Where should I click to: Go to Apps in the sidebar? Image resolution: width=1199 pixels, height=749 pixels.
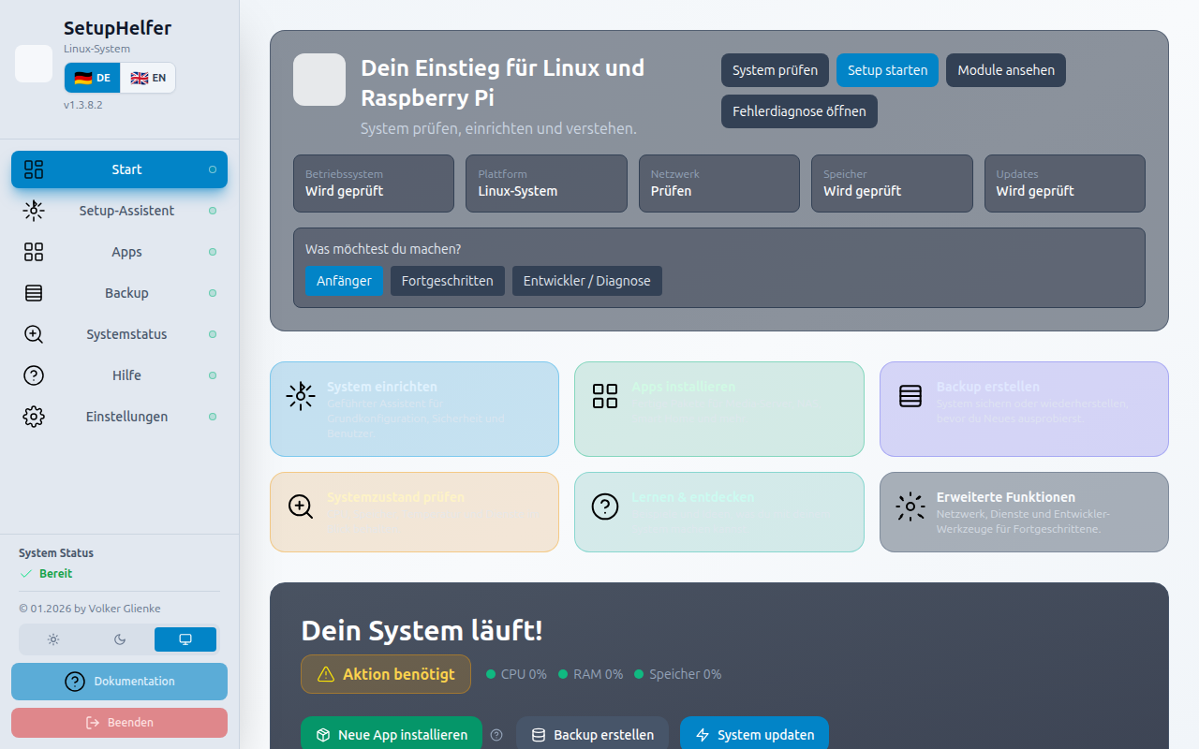(x=119, y=252)
